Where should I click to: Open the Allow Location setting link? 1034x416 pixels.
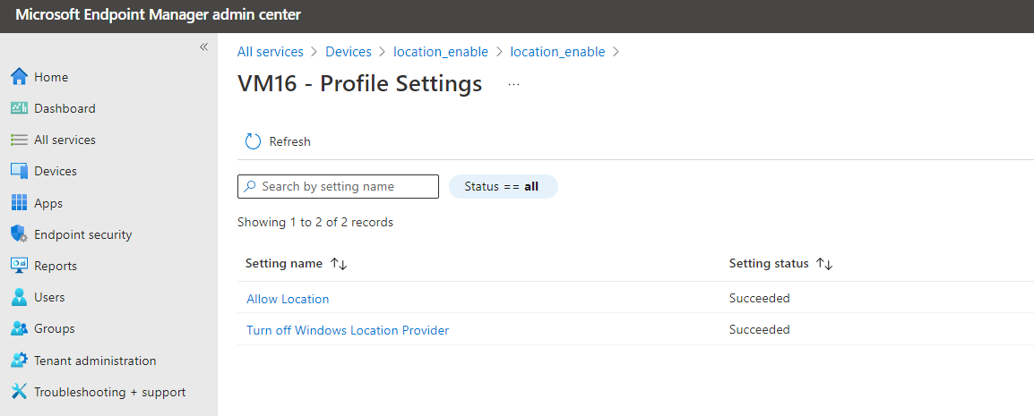coord(288,299)
